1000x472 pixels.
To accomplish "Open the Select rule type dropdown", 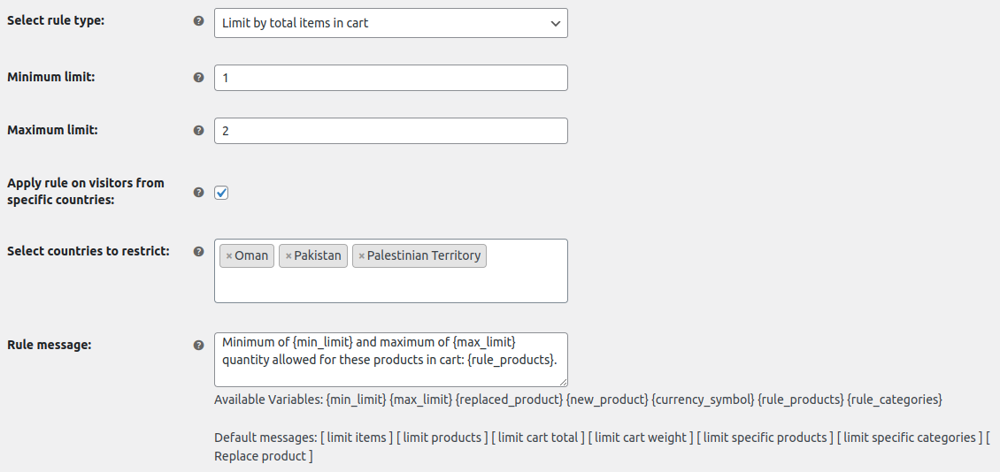I will [390, 23].
